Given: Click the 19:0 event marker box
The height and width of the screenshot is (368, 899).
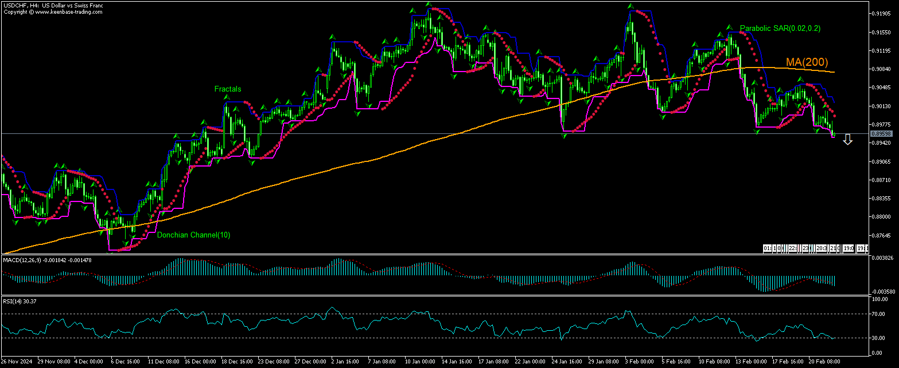Looking at the screenshot, I should (x=848, y=248).
